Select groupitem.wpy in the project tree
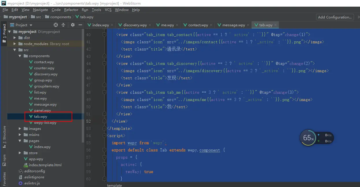This screenshot has width=360, height=187. [47, 86]
